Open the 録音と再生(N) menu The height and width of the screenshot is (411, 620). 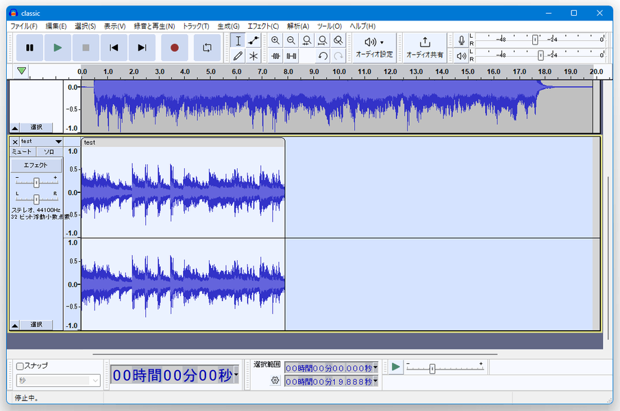click(x=154, y=26)
